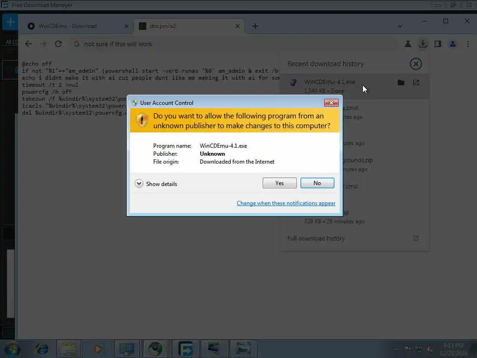Open the Chrome taskbar icon
The height and width of the screenshot is (358, 477).
156,349
